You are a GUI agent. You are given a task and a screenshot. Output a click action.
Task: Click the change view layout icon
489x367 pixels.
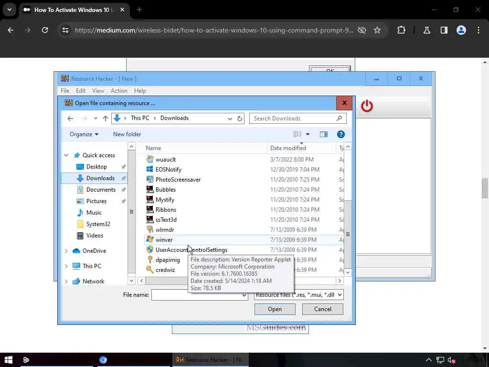[298, 134]
